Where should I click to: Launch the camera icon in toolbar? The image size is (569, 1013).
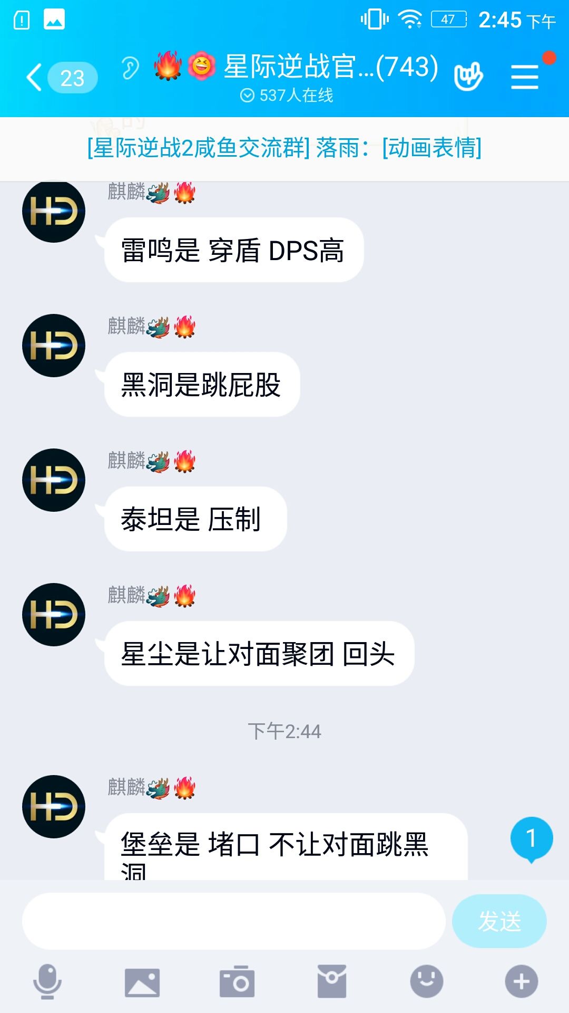tap(237, 981)
